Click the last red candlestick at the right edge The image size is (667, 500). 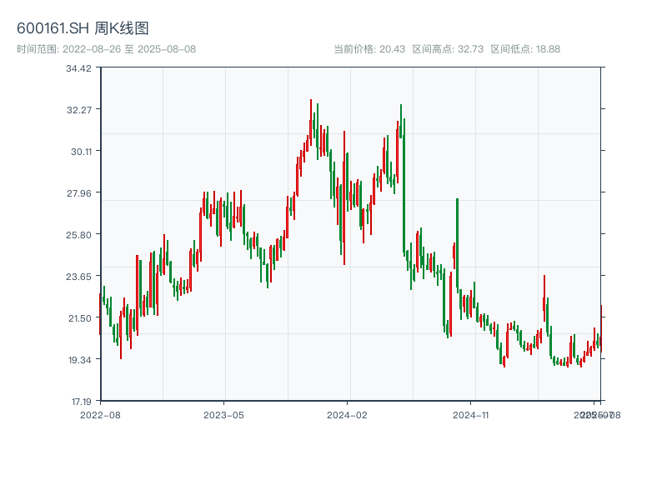click(x=601, y=328)
